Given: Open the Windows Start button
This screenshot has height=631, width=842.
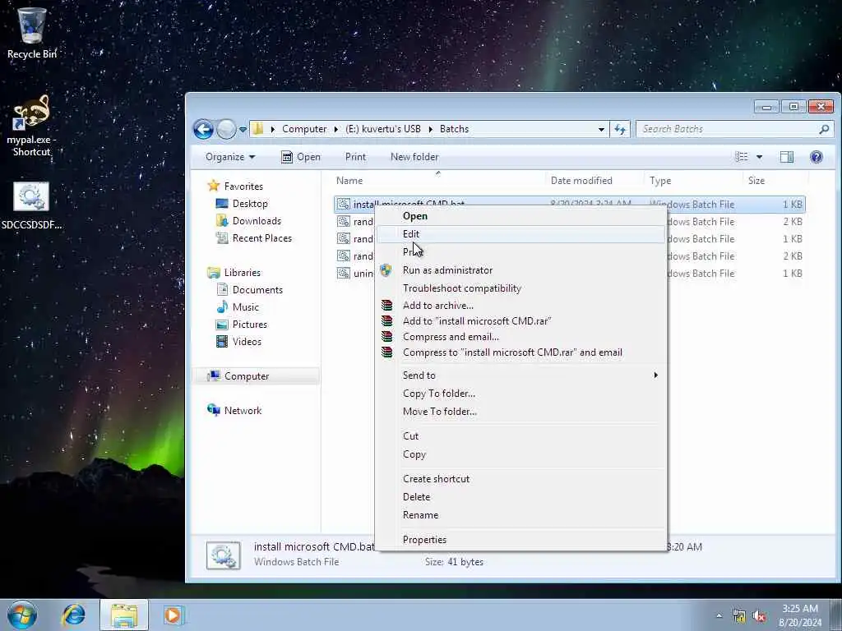Looking at the screenshot, I should (22, 615).
